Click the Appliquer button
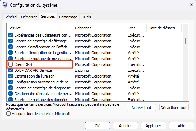 pos(153,126)
